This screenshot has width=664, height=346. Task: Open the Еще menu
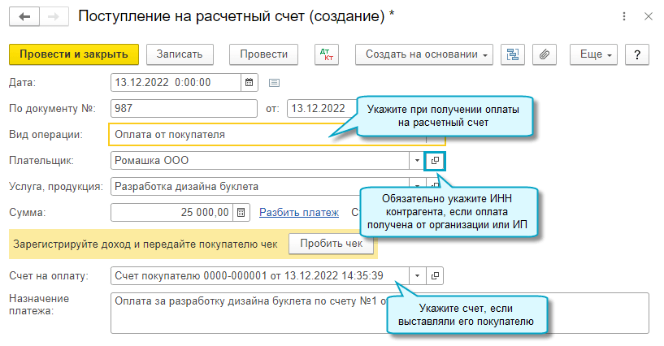point(594,54)
